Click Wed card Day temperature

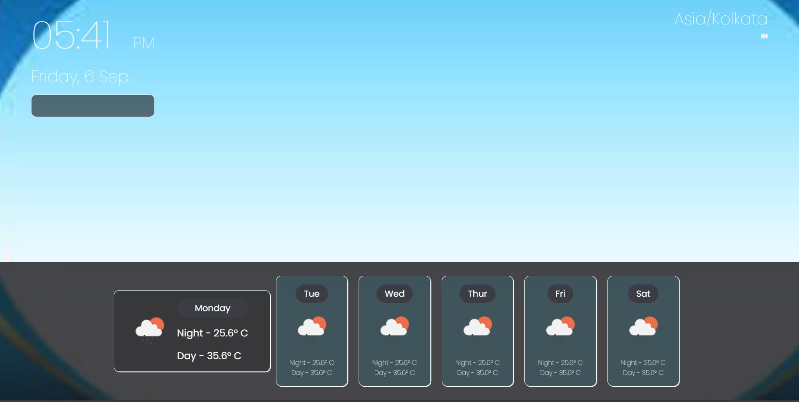point(394,373)
